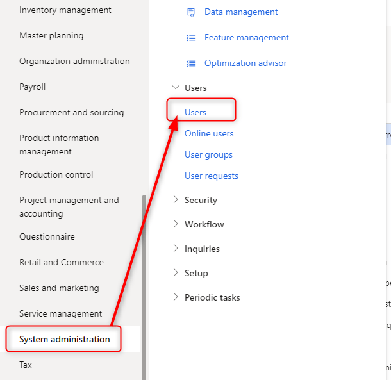Expand the Inquiries group
This screenshot has width=391, height=380.
click(175, 249)
